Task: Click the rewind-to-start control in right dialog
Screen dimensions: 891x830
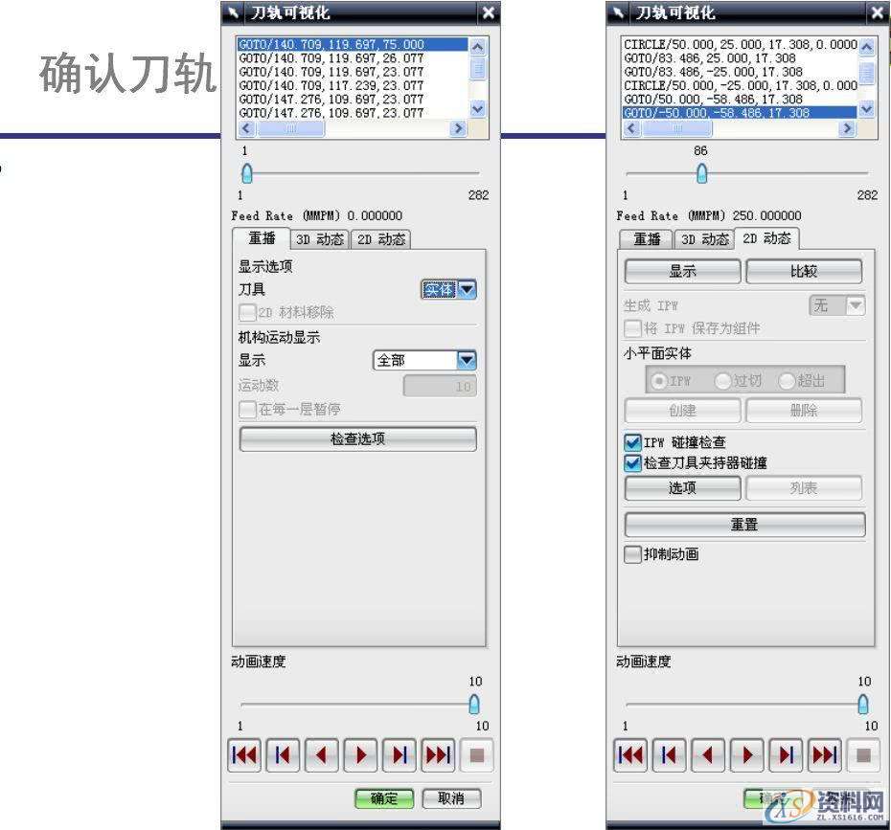Action: click(631, 754)
